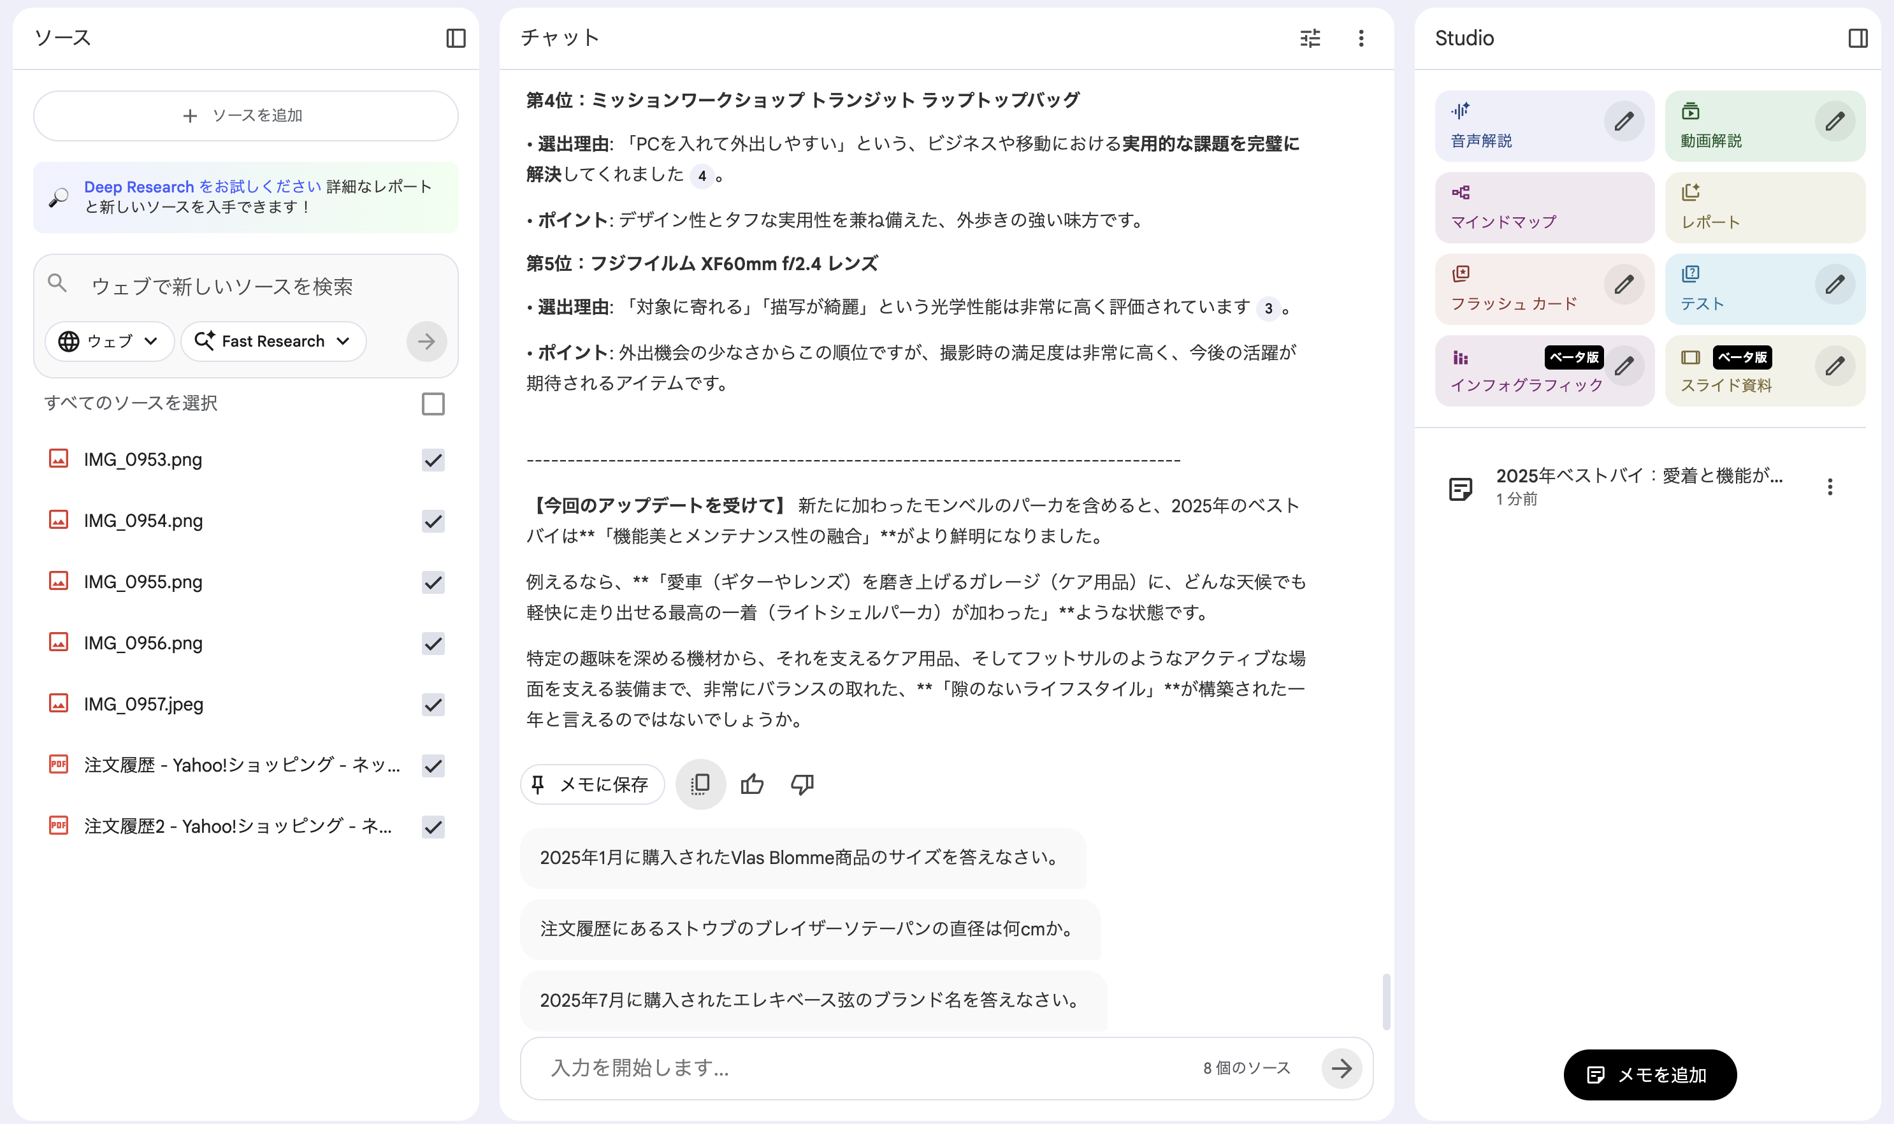The height and width of the screenshot is (1124, 1894).
Task: Open options for 2025年ベストバイ memo
Action: (1830, 487)
